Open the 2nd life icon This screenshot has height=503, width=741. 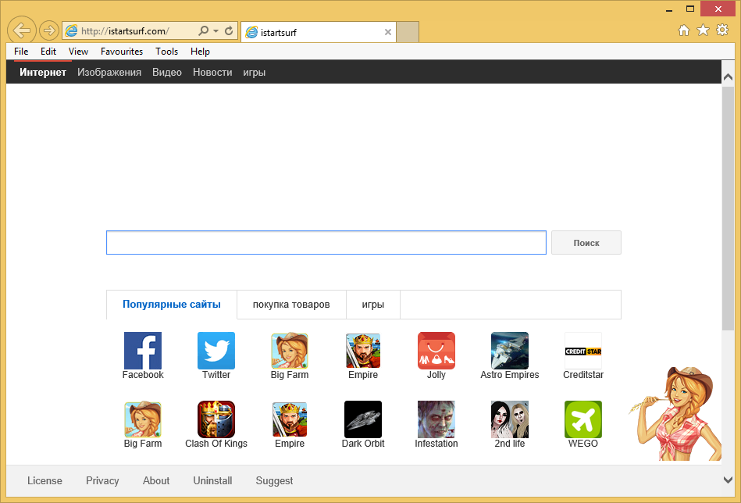tap(509, 419)
